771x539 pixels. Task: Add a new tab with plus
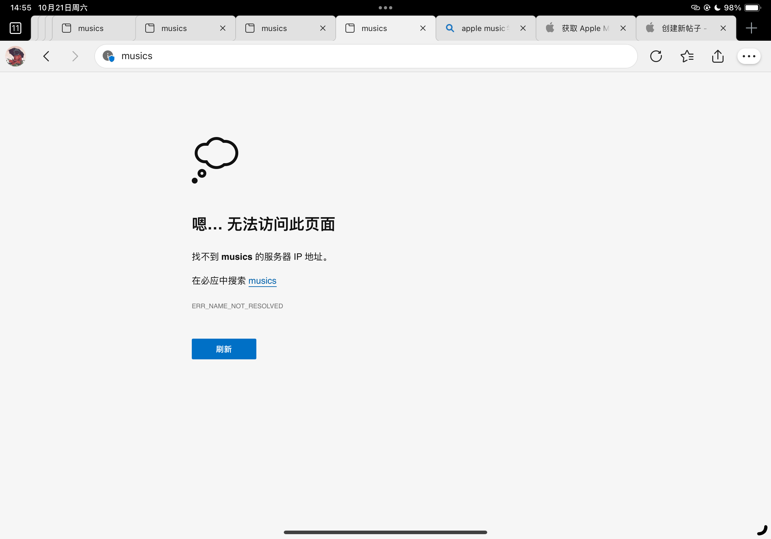tap(751, 28)
